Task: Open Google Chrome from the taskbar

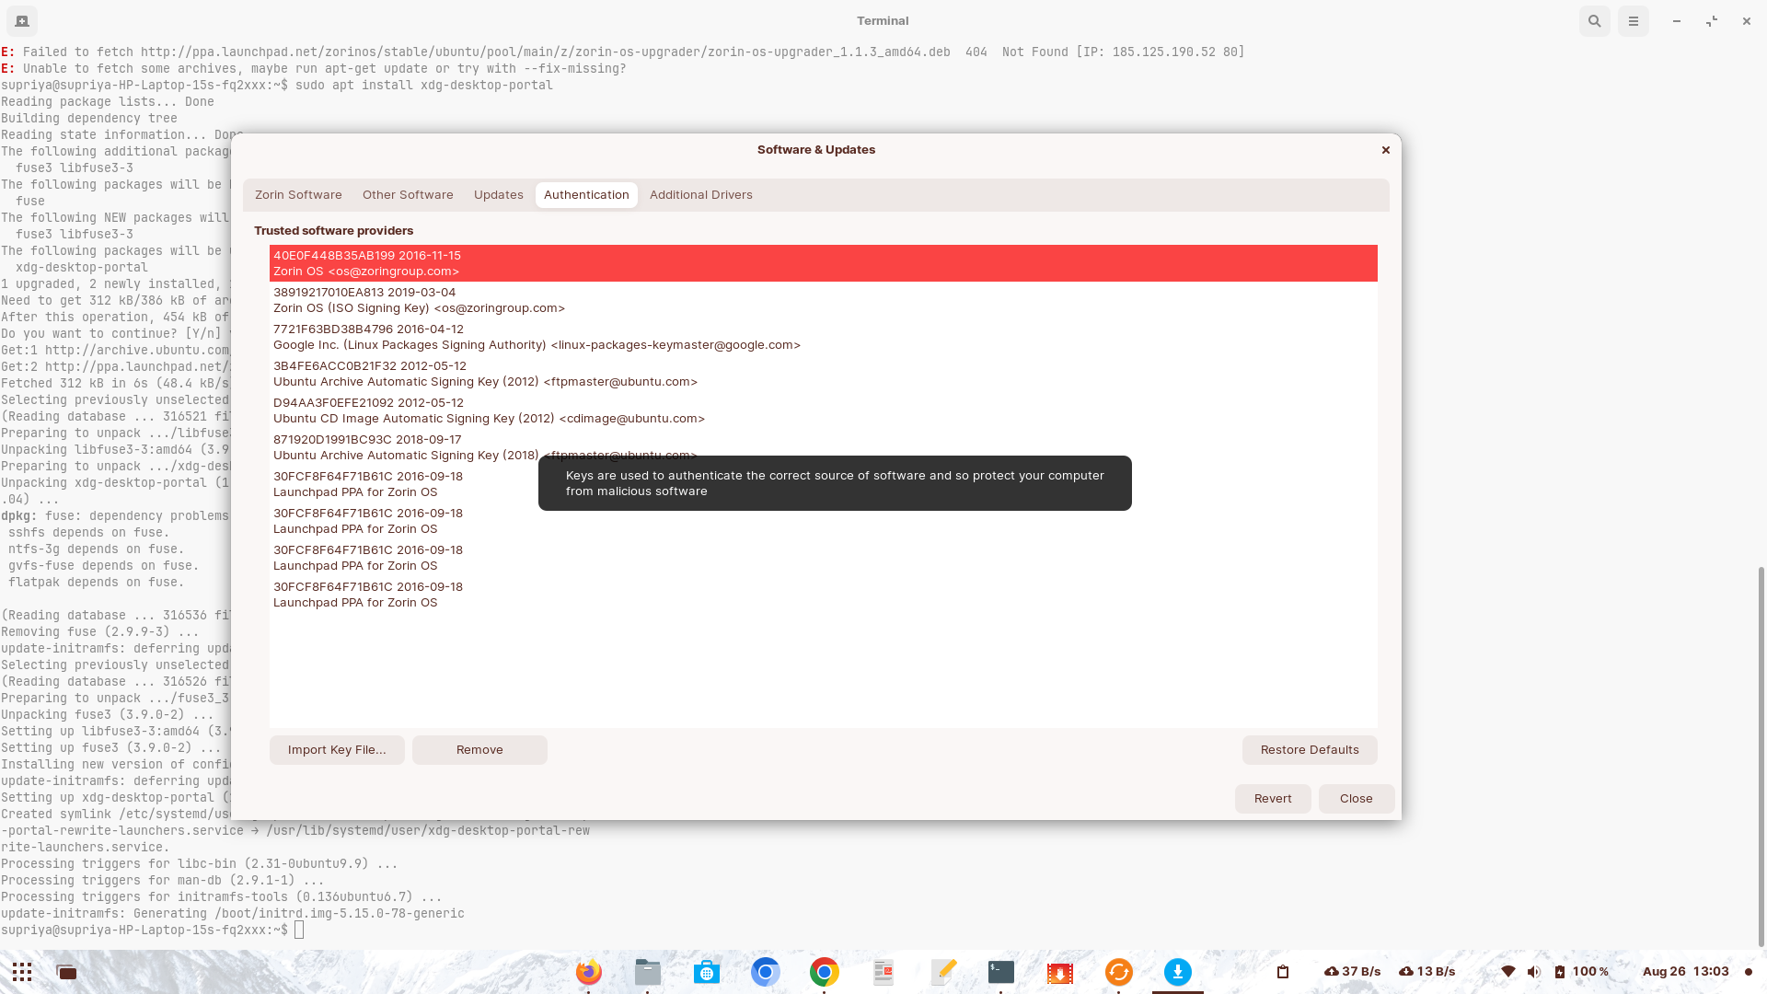Action: (x=825, y=972)
